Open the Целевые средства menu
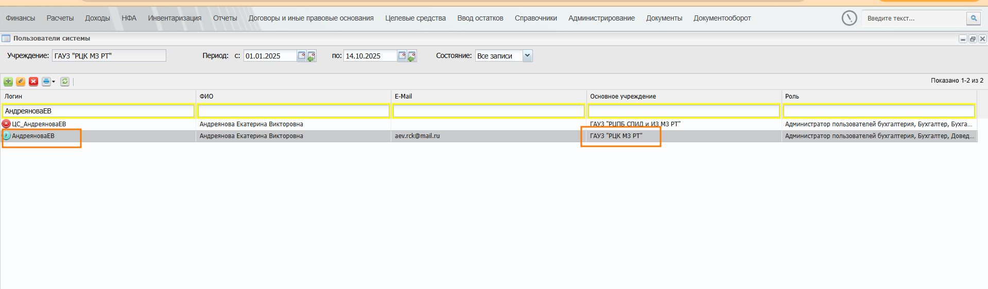Viewport: 988px width, 289px height. pos(415,18)
